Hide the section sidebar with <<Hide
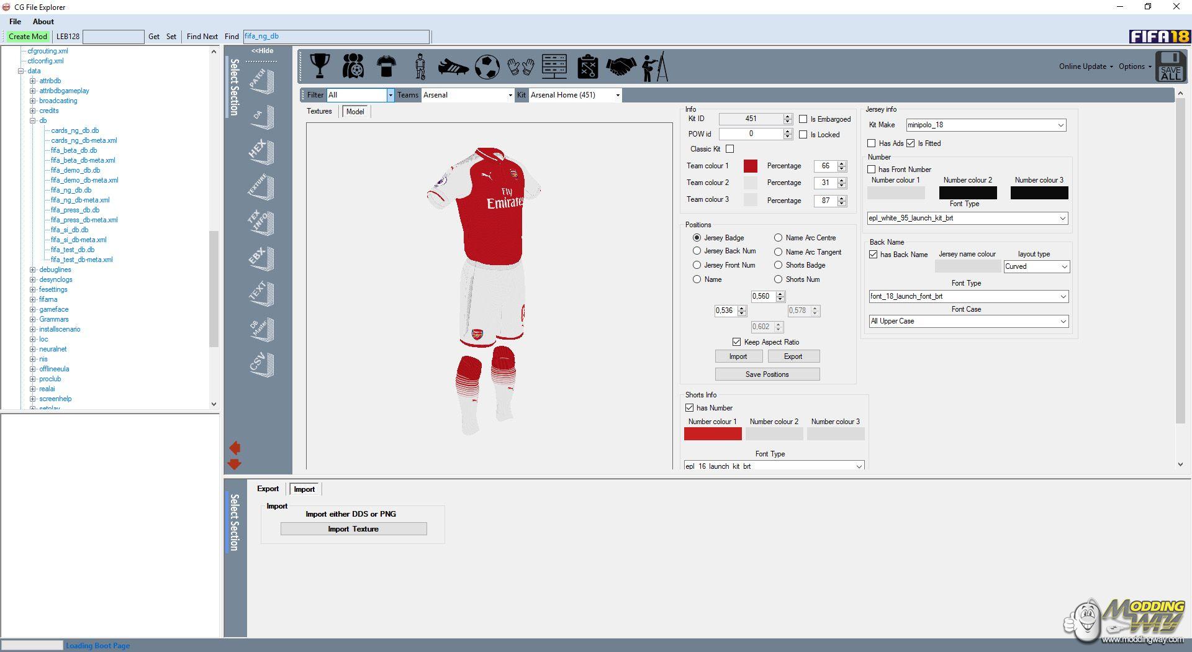The width and height of the screenshot is (1192, 652). tap(262, 51)
